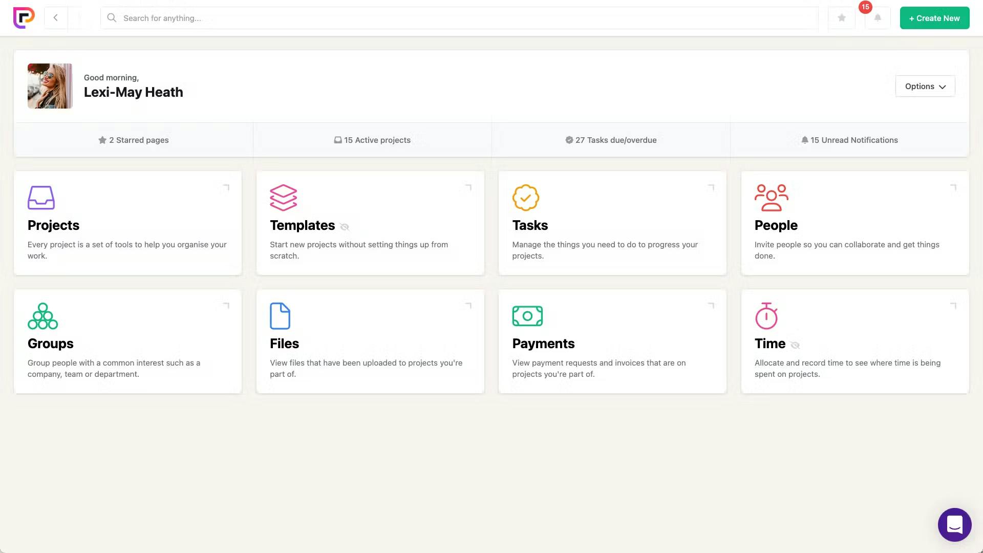
Task: Open the Tasks heading link
Action: tap(530, 225)
